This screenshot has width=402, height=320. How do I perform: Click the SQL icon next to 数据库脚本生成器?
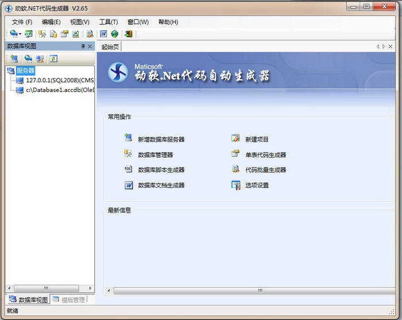(128, 169)
